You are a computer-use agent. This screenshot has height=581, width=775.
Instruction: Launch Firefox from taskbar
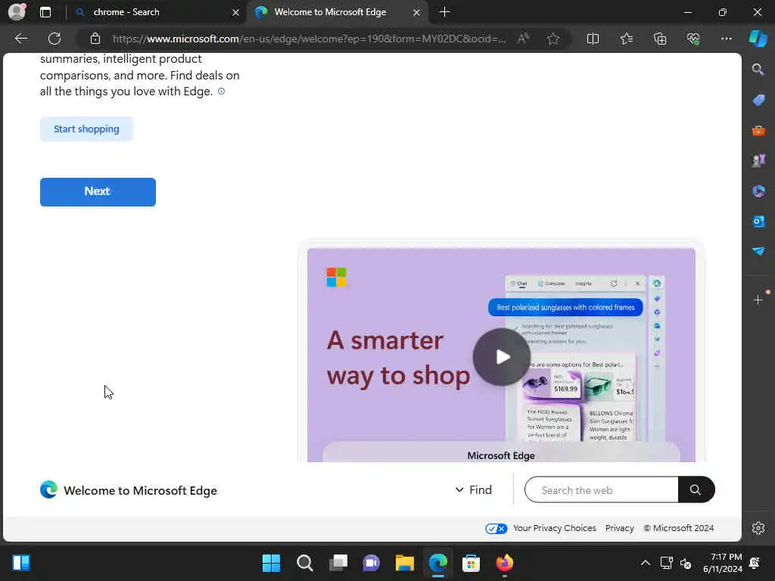click(x=504, y=563)
